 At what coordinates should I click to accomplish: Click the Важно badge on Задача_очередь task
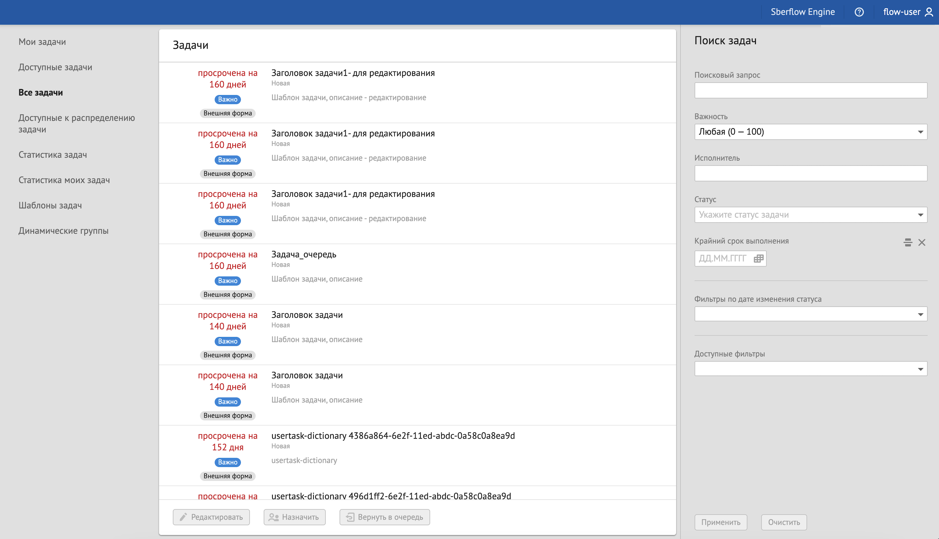[228, 281]
